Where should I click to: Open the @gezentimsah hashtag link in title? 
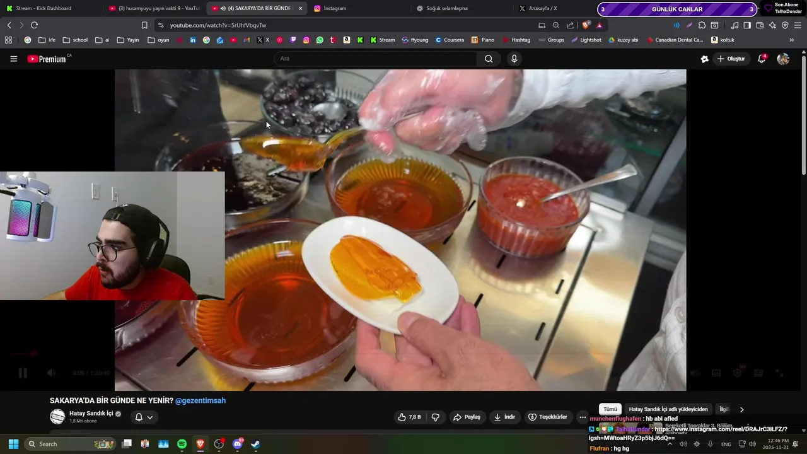(200, 400)
